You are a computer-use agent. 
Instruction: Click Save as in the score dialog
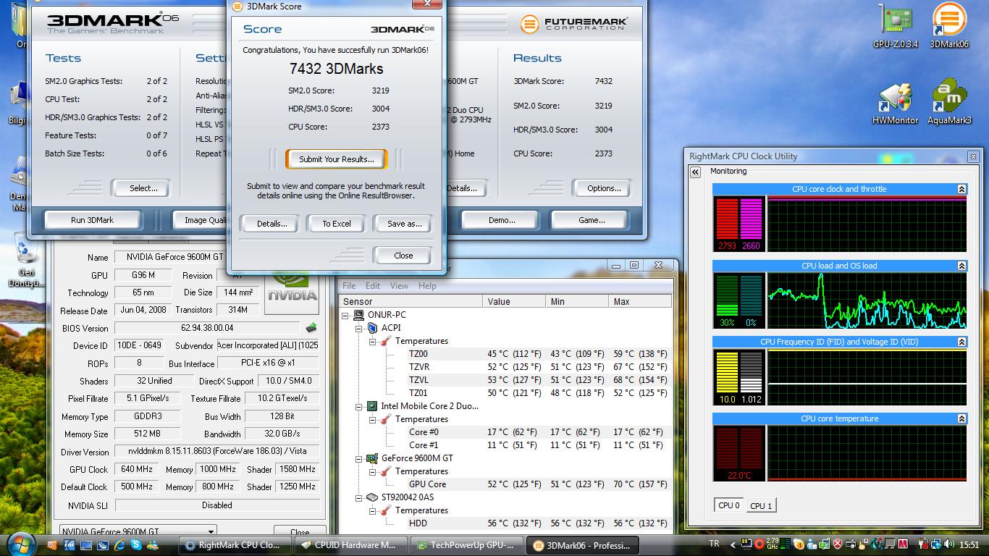click(404, 224)
